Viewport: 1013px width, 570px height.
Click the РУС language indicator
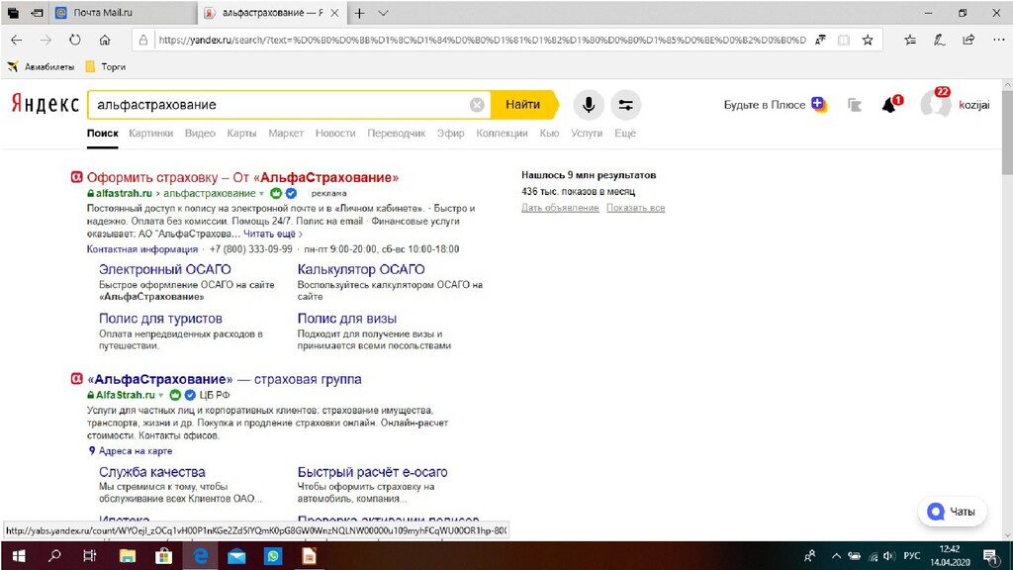pos(911,556)
